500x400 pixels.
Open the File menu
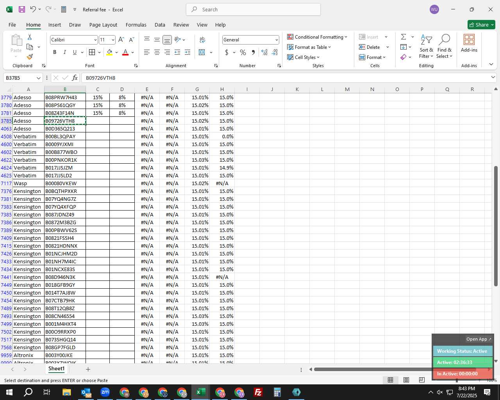coord(12,25)
